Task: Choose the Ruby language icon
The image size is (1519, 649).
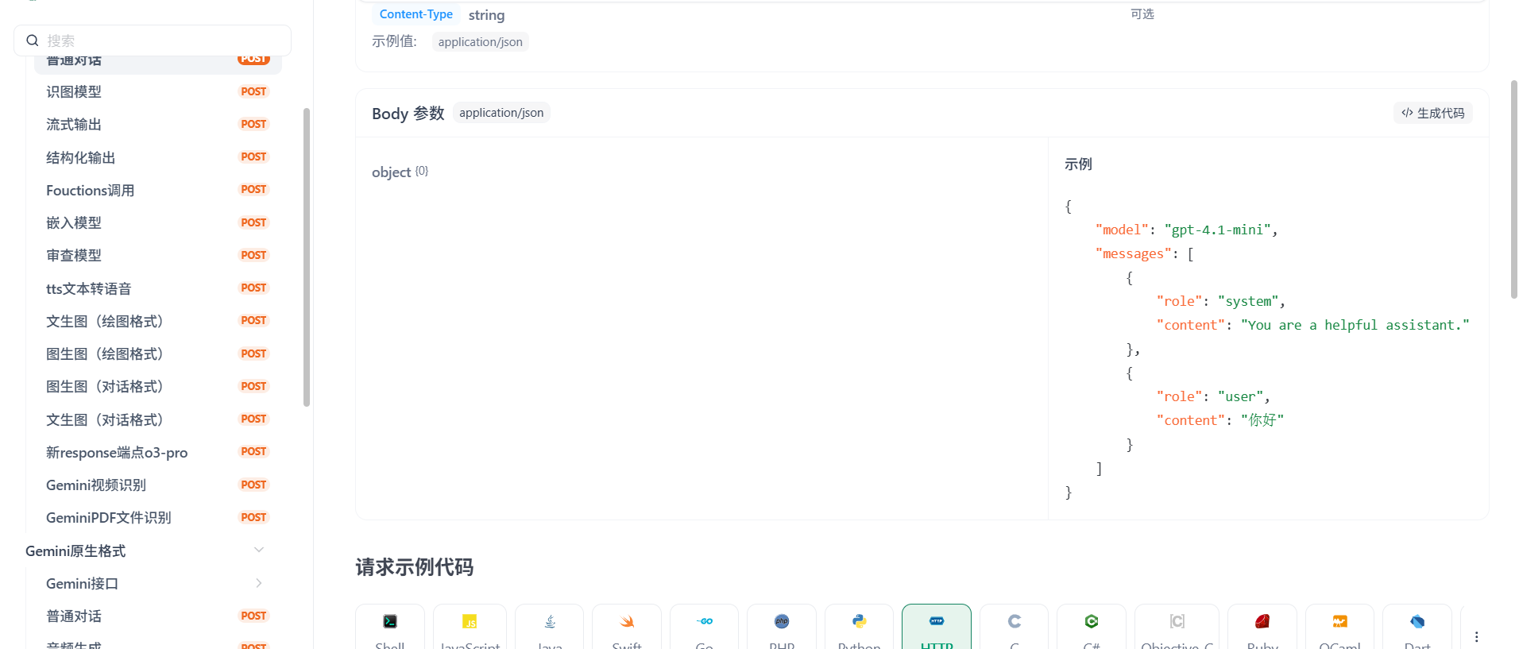Action: tap(1262, 622)
